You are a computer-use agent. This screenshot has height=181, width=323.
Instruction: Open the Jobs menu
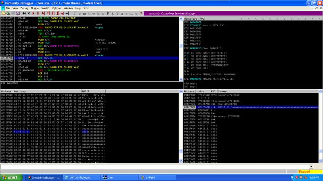coord(86,8)
